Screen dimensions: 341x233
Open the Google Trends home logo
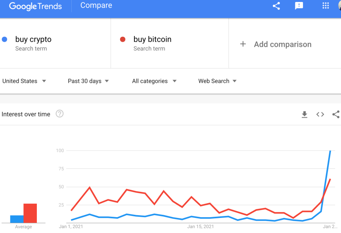click(35, 6)
